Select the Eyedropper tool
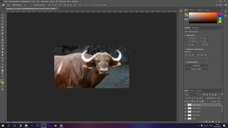The image size is (228, 128). (x=2, y=30)
